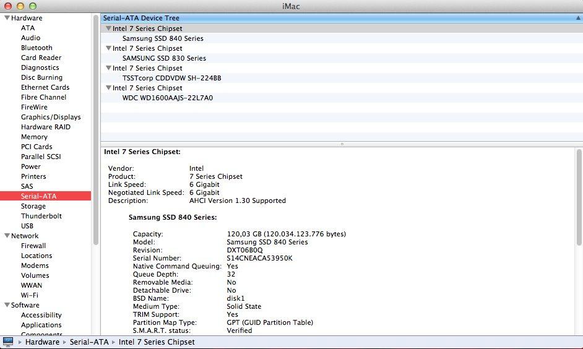This screenshot has width=583, height=349.
Task: Select Parallel SCSI in the sidebar
Action: click(41, 157)
